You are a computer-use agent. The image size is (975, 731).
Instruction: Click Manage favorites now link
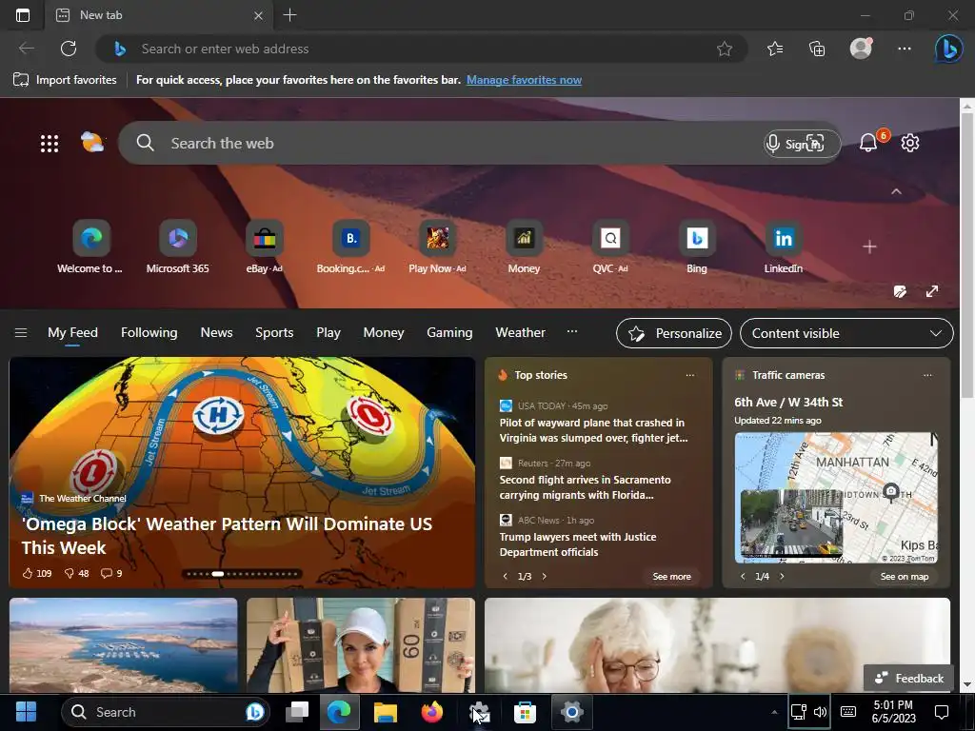coord(525,80)
